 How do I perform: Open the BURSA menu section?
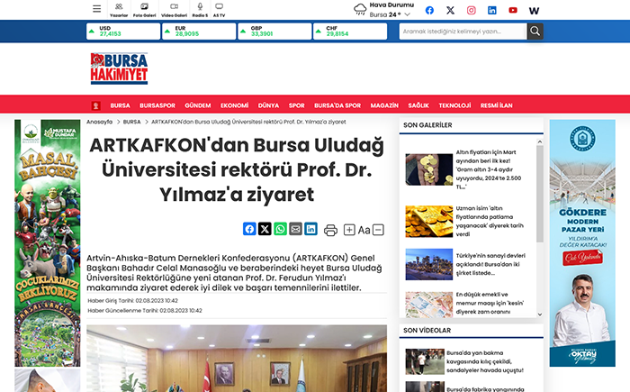120,105
